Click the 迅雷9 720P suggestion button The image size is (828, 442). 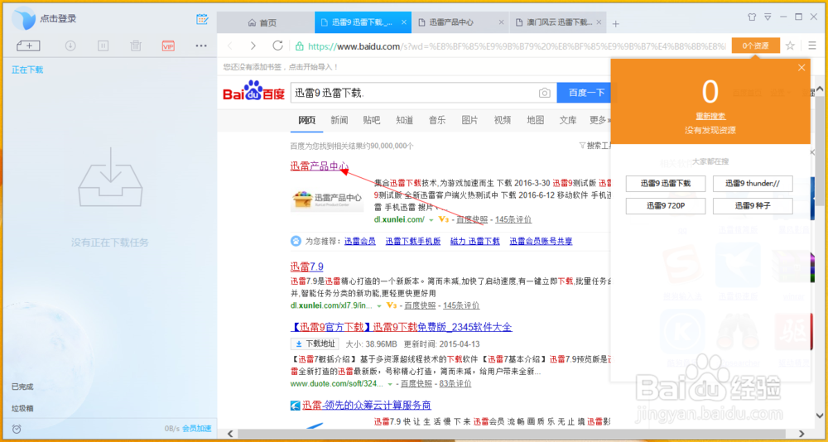click(x=666, y=206)
